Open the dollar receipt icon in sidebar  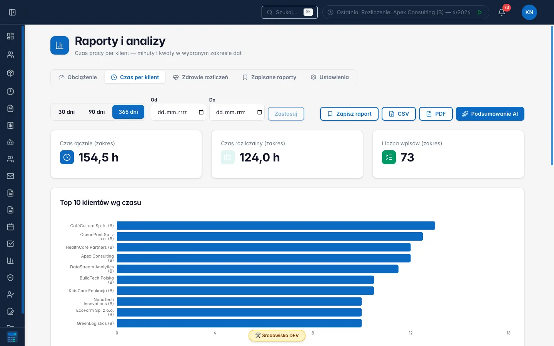(x=10, y=125)
